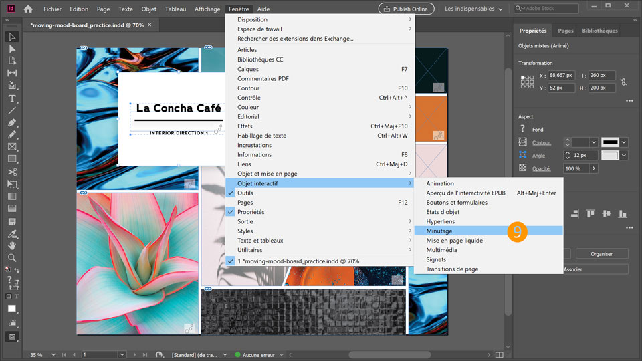This screenshot has height=361, width=642.
Task: Select the Scissors tool
Action: [12, 172]
